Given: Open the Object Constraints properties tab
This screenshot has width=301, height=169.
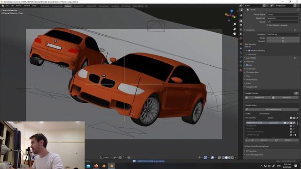Looking at the screenshot, I should click(241, 61).
